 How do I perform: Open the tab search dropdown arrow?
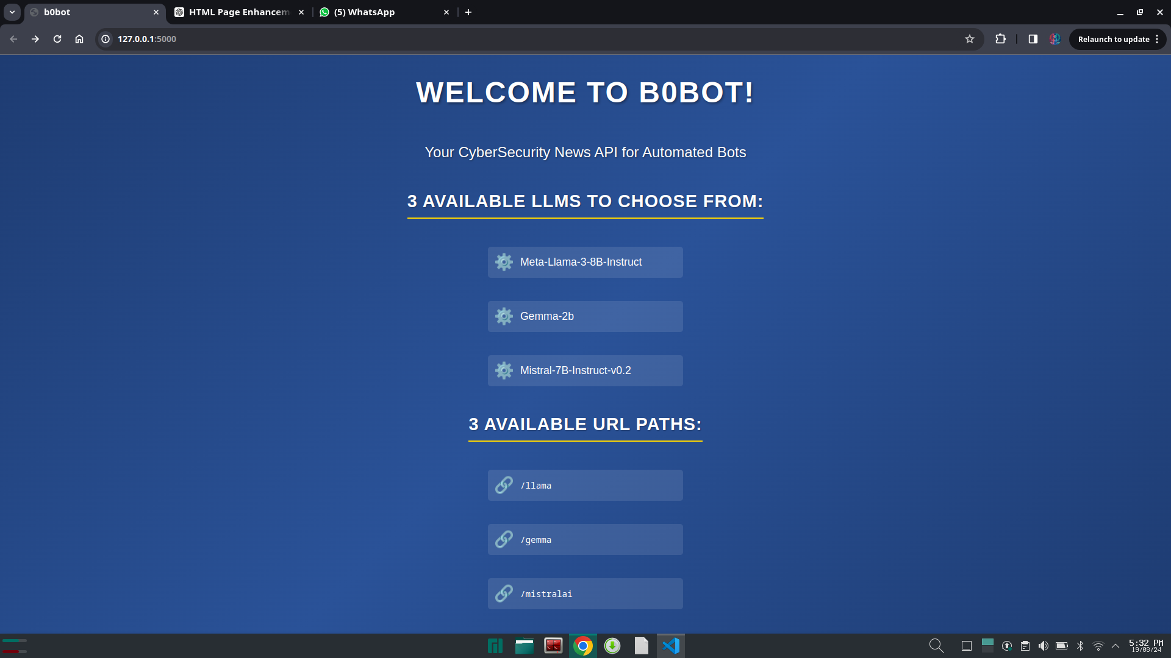click(12, 12)
